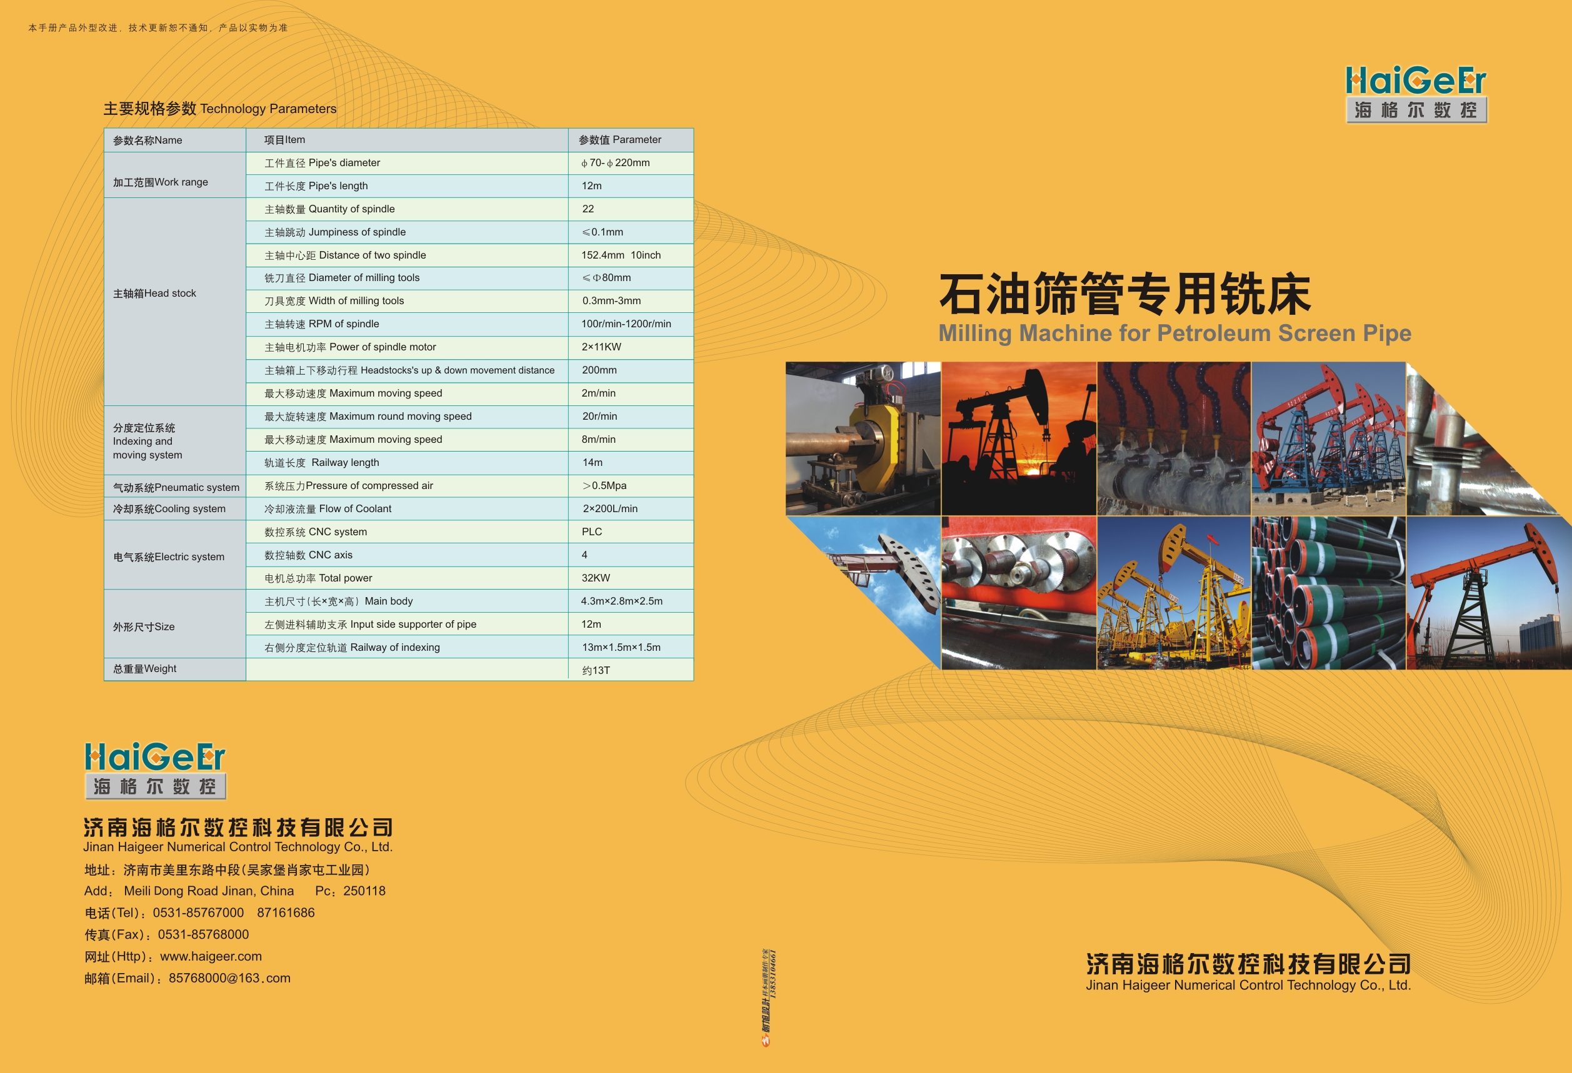Click the 'CNC system' item
1572x1073 pixels.
(x=407, y=532)
